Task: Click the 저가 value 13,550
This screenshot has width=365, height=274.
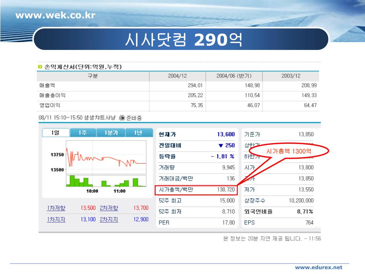Action: (306, 189)
